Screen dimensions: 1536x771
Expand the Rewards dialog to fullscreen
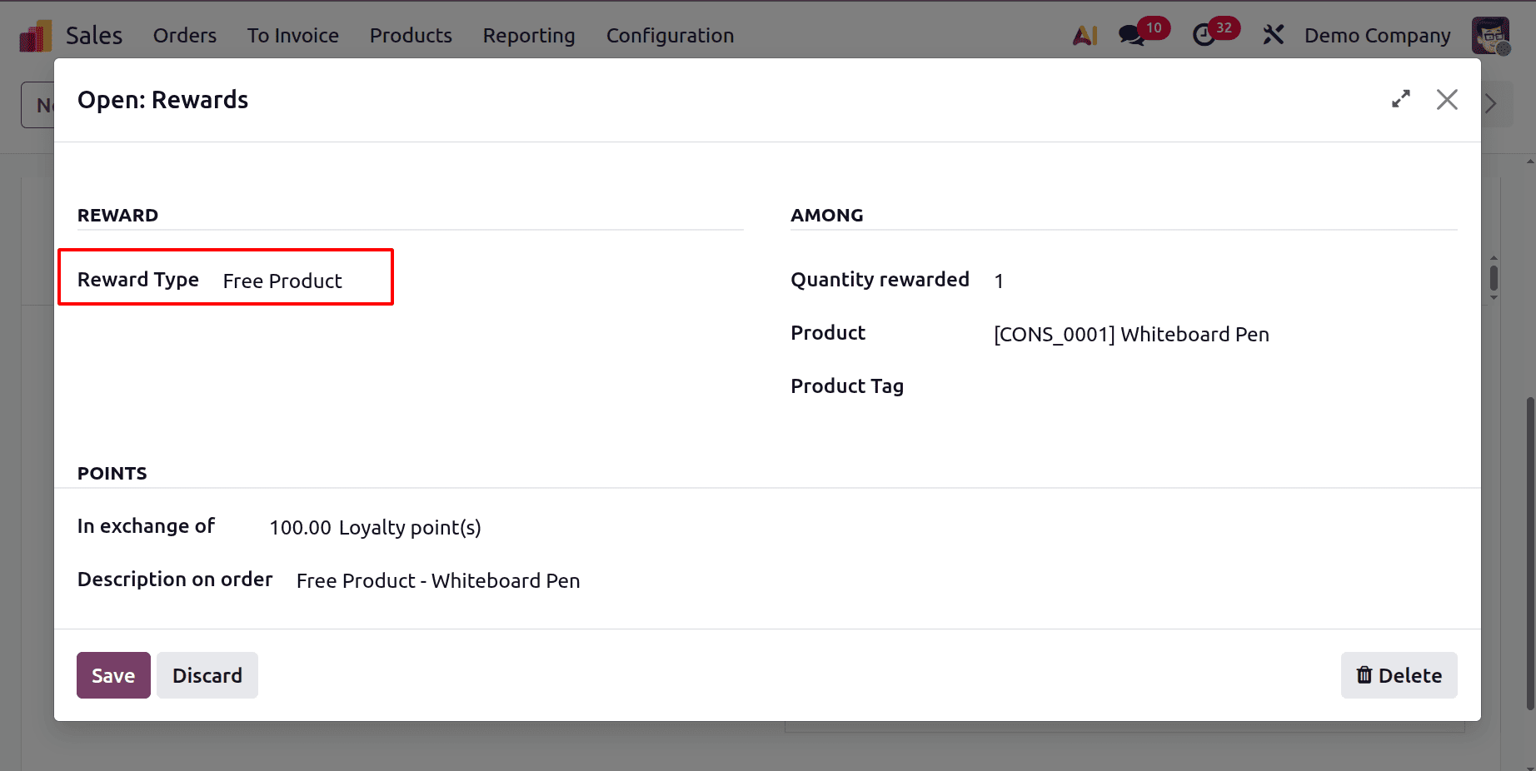1402,99
